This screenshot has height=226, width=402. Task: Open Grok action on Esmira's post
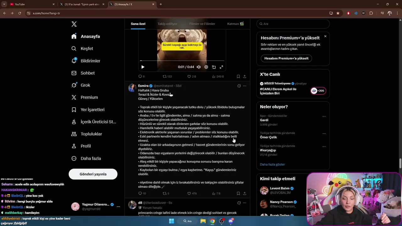click(x=239, y=86)
